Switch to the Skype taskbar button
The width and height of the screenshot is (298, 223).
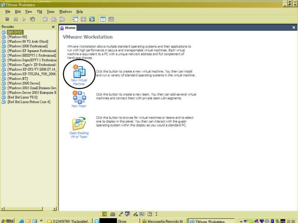(x=117, y=221)
